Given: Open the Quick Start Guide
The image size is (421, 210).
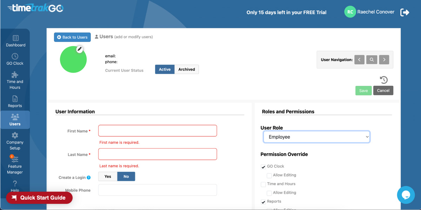Looking at the screenshot, I should 39,198.
